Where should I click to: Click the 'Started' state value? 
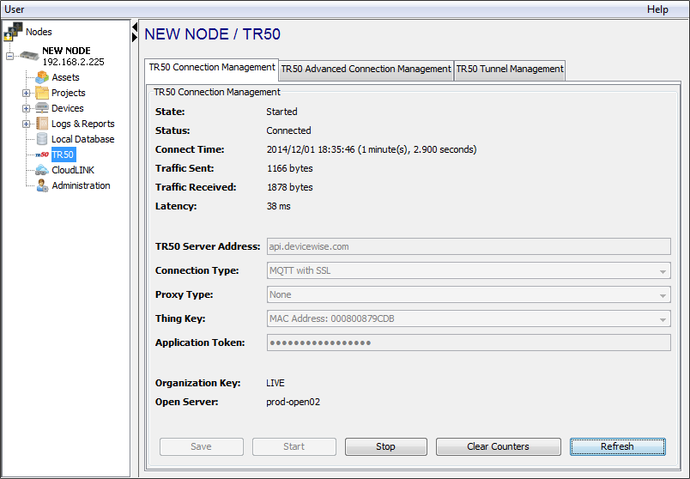coord(281,112)
